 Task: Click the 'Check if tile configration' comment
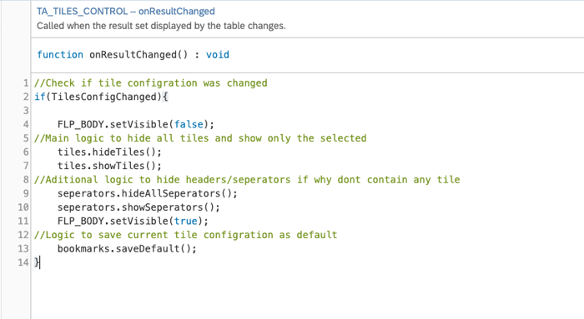coord(151,83)
